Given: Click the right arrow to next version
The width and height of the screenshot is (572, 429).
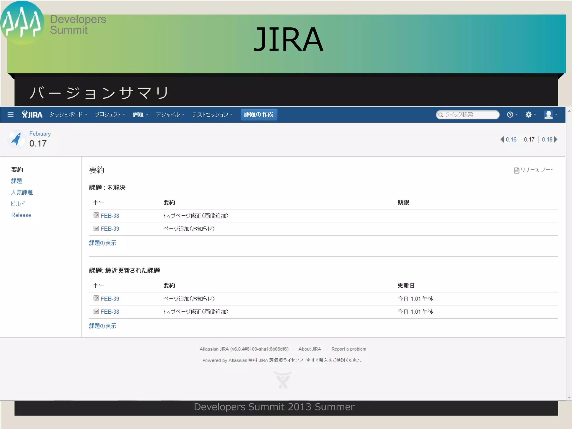Looking at the screenshot, I should (556, 139).
